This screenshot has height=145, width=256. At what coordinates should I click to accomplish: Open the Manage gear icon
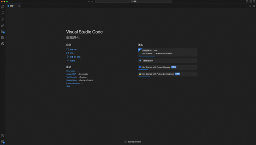tap(3, 141)
